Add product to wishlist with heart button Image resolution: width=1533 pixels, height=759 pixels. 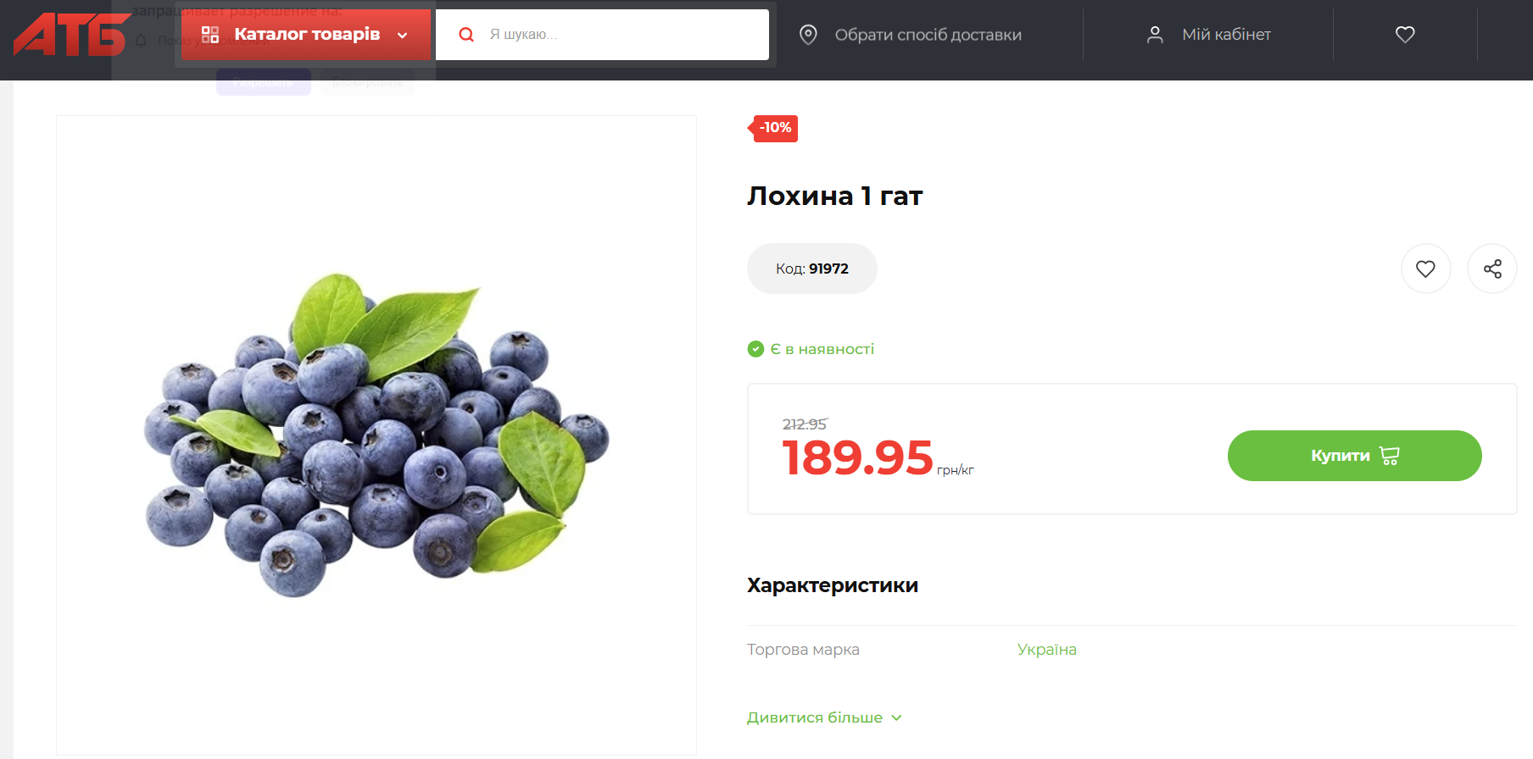click(x=1426, y=269)
